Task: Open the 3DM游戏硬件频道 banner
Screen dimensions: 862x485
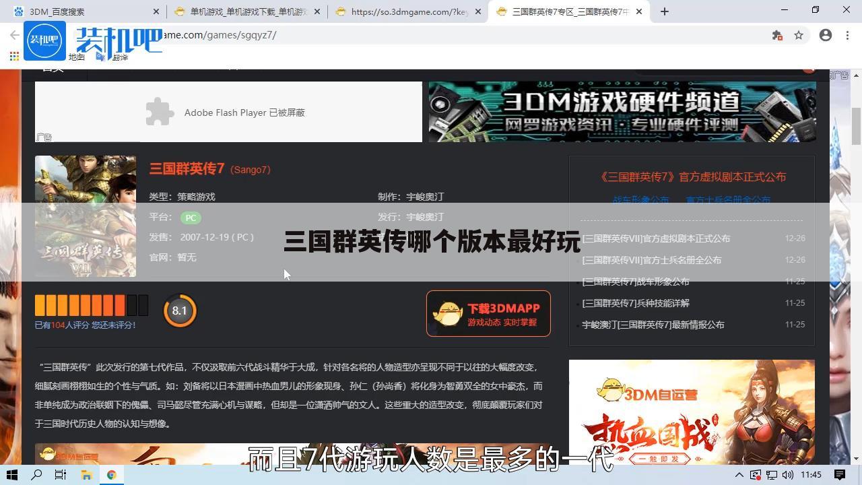Action: click(622, 112)
